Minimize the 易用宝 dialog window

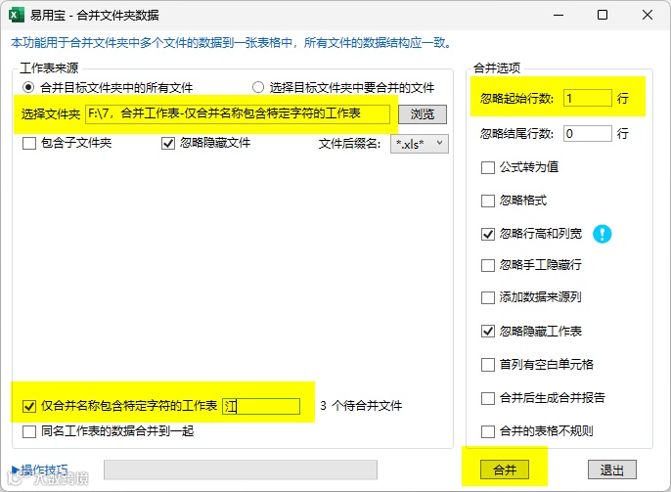coord(558,16)
